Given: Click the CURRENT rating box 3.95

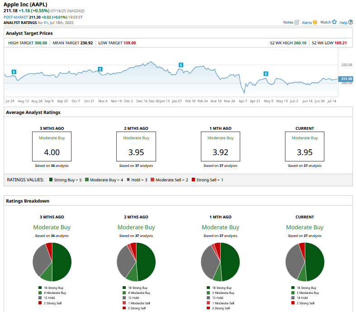Looking at the screenshot, I should 305,147.
